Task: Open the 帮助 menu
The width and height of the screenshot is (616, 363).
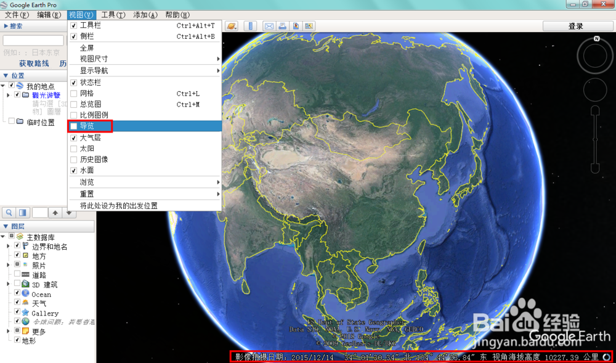Action: [177, 15]
